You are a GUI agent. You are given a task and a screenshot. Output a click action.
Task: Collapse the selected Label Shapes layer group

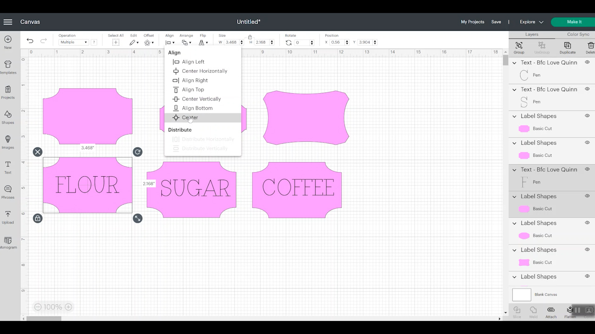click(x=515, y=196)
